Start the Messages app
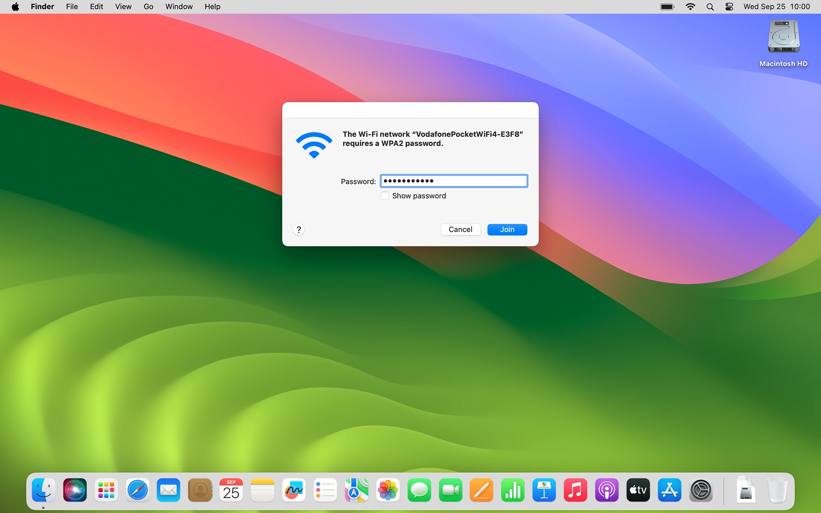821x513 pixels. [x=419, y=490]
